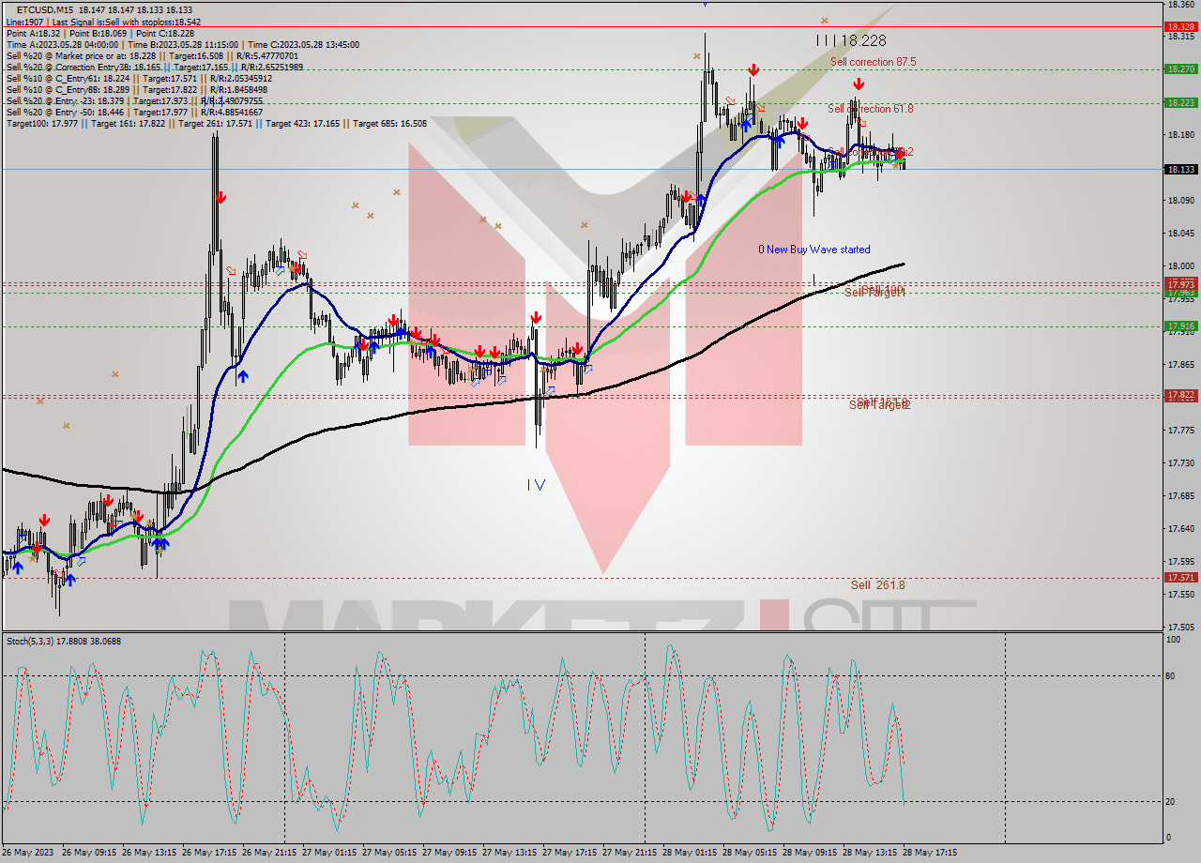1201x863 pixels.
Task: Click the 'Target100: 17.977' targets line
Action: coord(217,123)
